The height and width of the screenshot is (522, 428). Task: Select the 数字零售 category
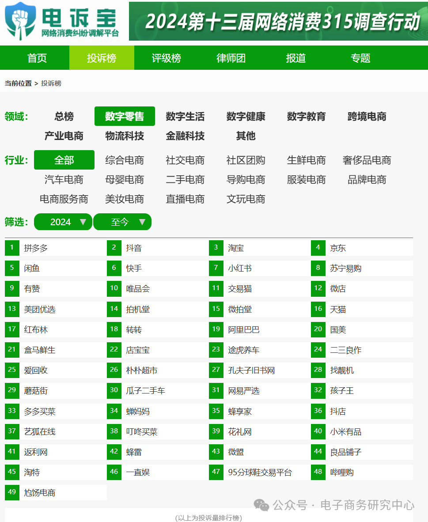[125, 116]
